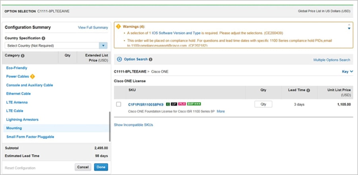
Task: Open the Select Country dropdown
Action: [103, 46]
